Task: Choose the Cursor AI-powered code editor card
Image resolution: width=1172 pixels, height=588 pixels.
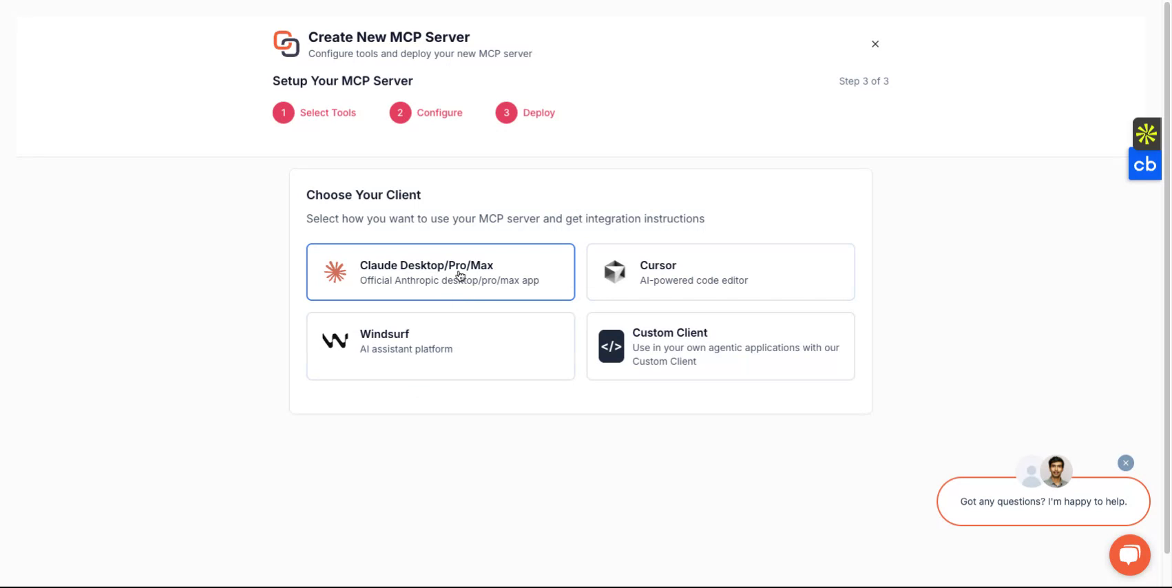Action: point(720,272)
